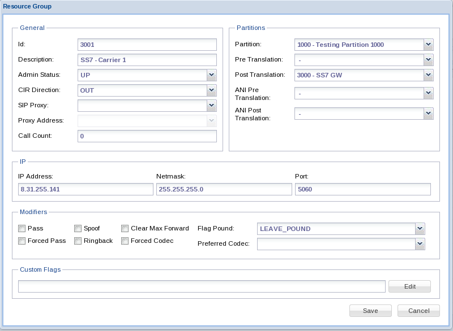Click the Port field showing 5060
Viewport: 453px width, 331px height.
(x=363, y=189)
